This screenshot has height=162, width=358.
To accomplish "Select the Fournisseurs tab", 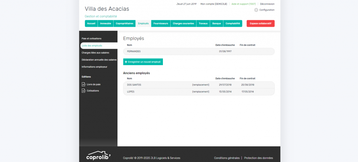I will [x=161, y=23].
